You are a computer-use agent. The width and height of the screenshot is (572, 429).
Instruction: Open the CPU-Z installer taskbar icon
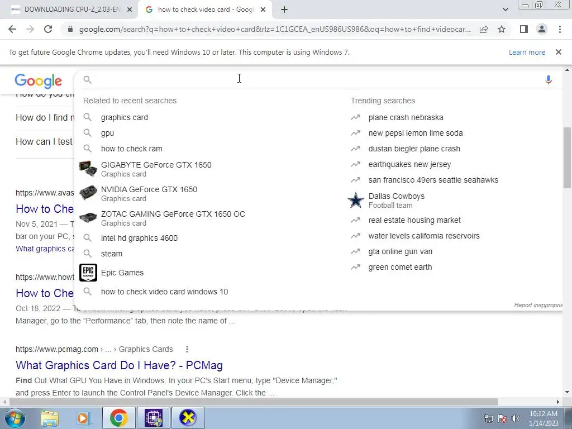(x=154, y=418)
